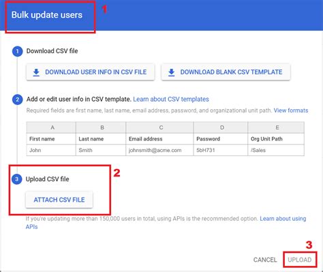Click the '5bH731' password cell
This screenshot has height=272, width=323.
[x=221, y=150]
